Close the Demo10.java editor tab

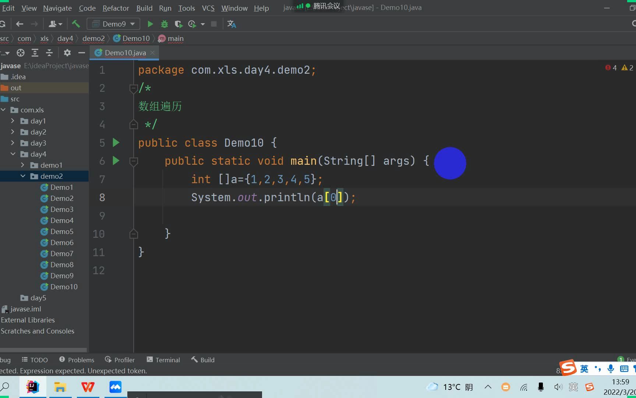click(x=152, y=53)
